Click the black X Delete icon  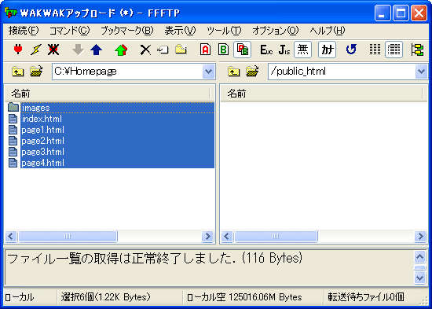145,50
